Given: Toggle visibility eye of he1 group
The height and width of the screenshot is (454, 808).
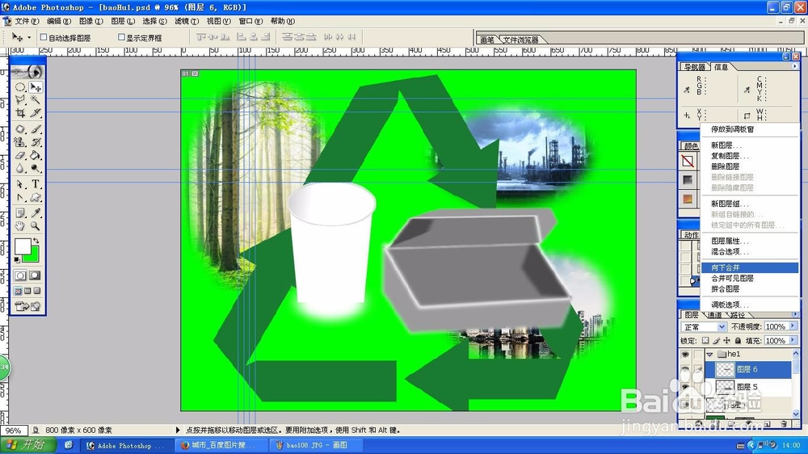Looking at the screenshot, I should pos(685,355).
